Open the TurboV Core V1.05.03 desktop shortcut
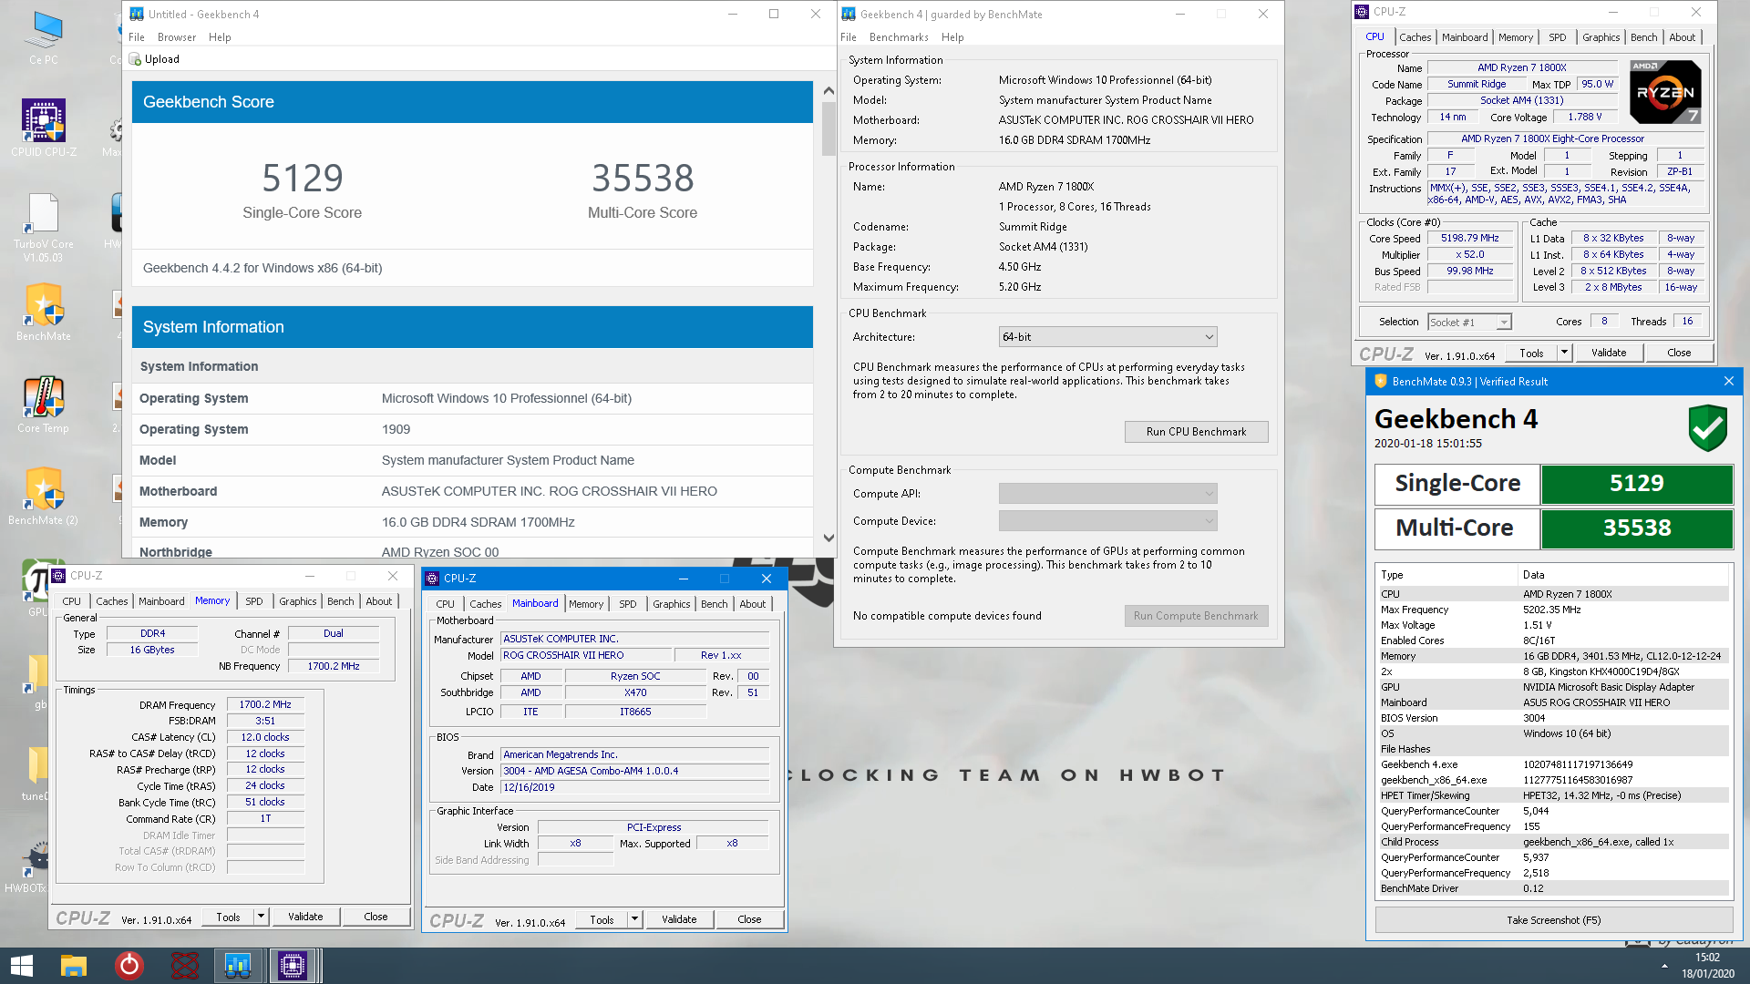 43,228
